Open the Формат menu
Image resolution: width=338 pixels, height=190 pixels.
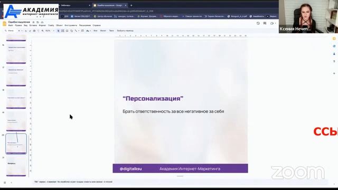(42, 25)
